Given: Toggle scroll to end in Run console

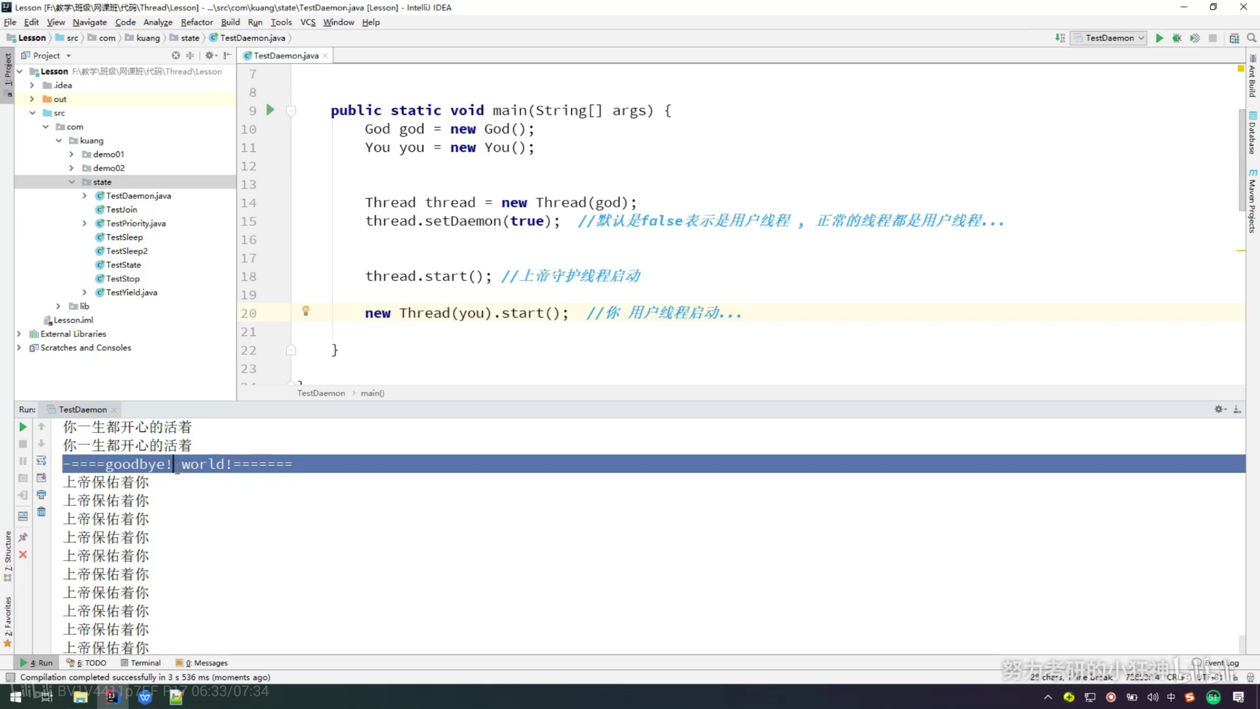Looking at the screenshot, I should (x=41, y=478).
